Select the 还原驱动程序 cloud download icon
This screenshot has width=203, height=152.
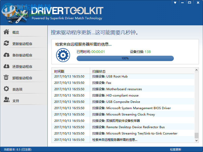[7, 66]
